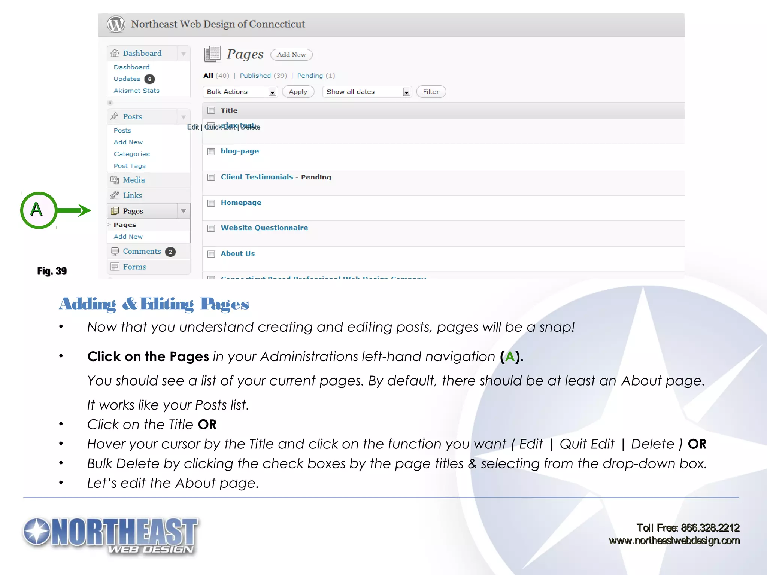The image size is (767, 575).
Task: Open Akismet Stats link
Action: (136, 91)
